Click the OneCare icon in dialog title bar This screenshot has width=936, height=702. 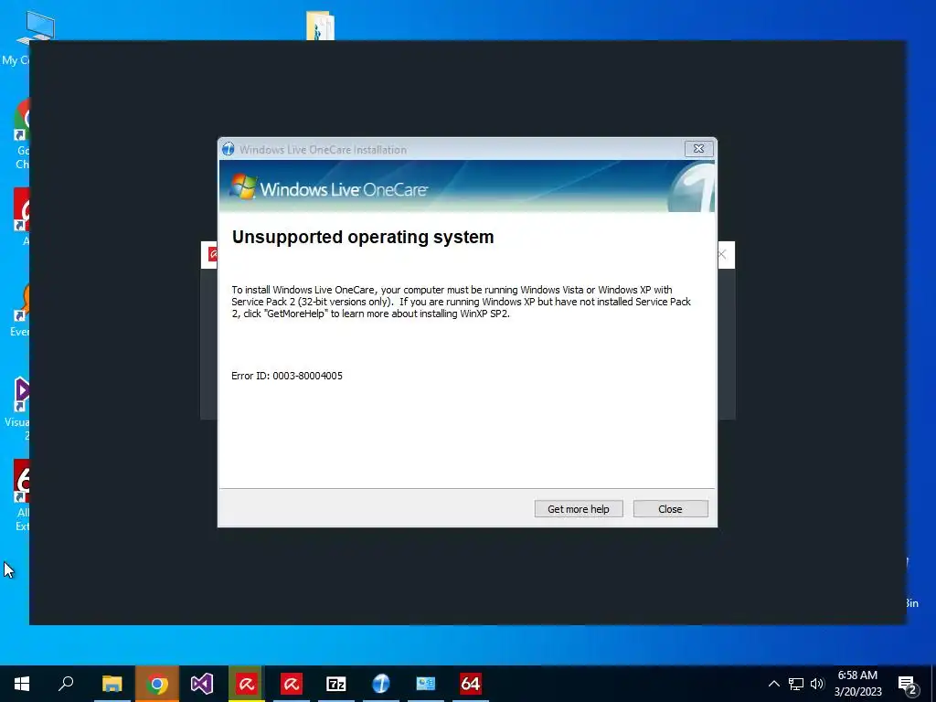coord(228,149)
